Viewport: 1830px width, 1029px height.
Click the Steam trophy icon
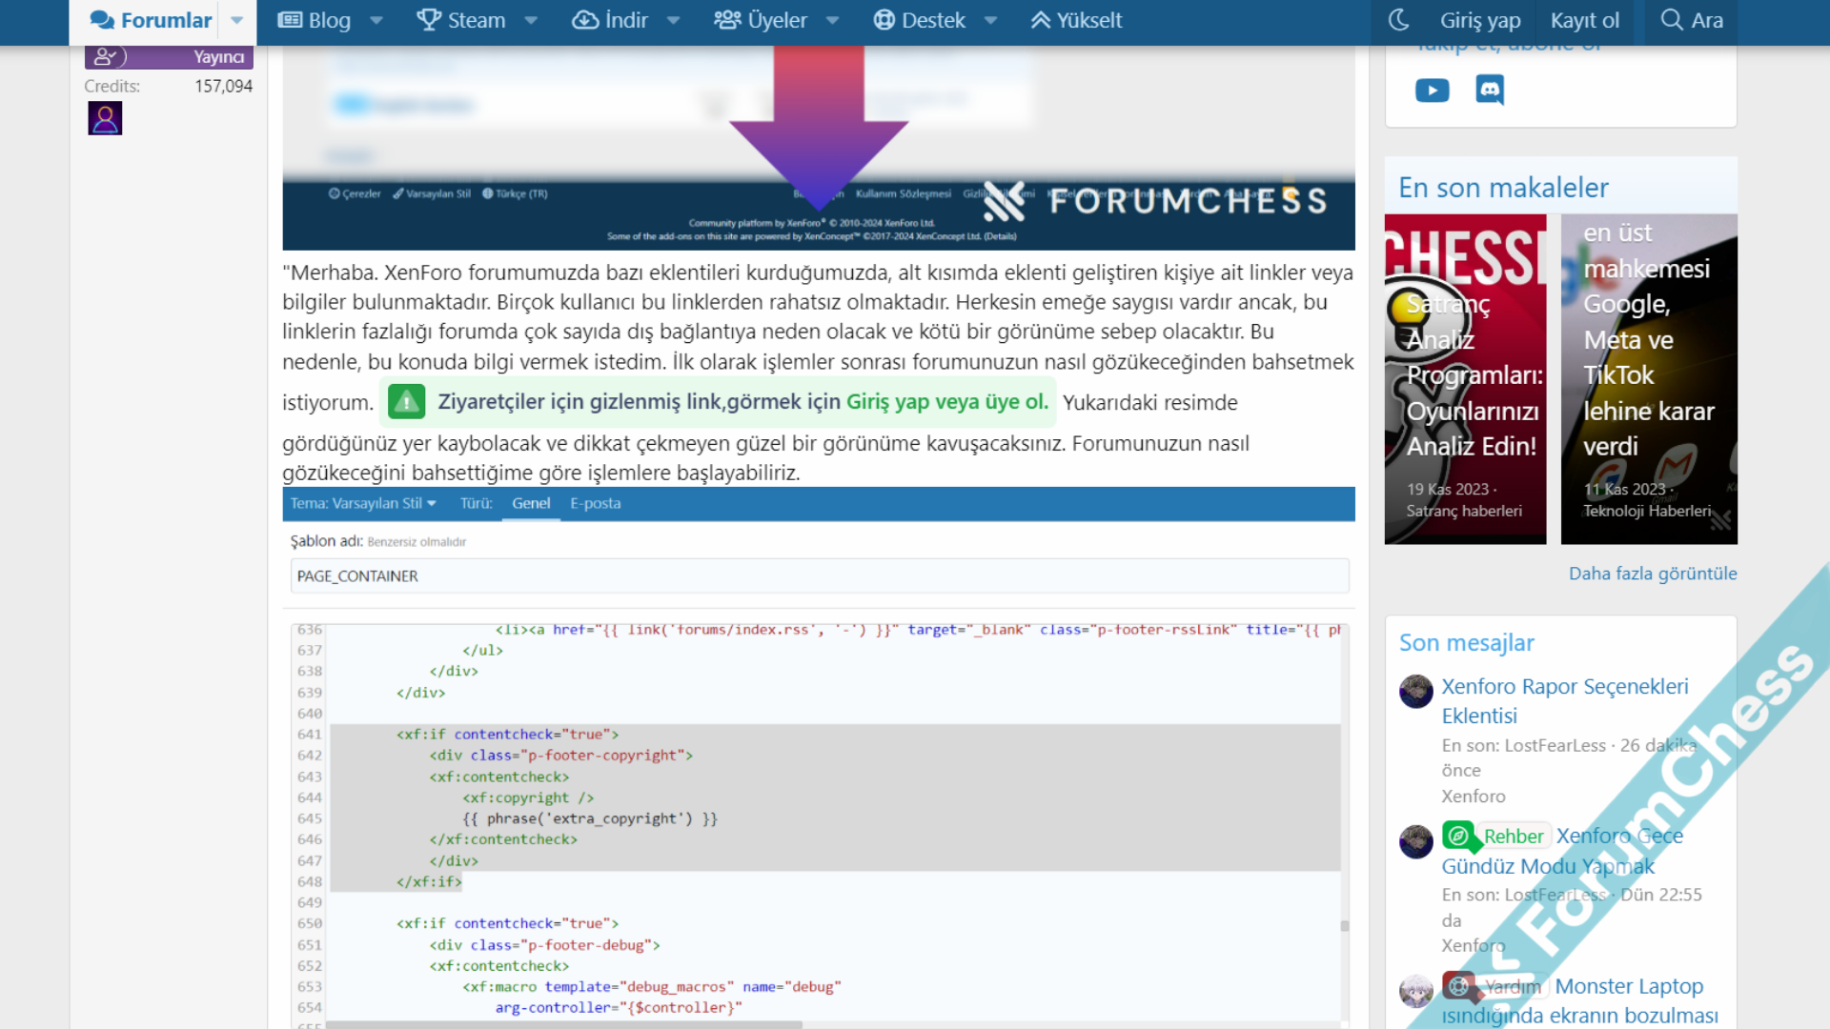429,20
